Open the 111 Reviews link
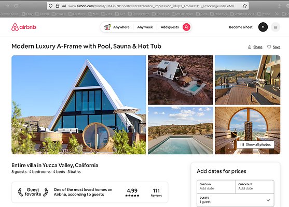This screenshot has height=207, width=289. 156,193
